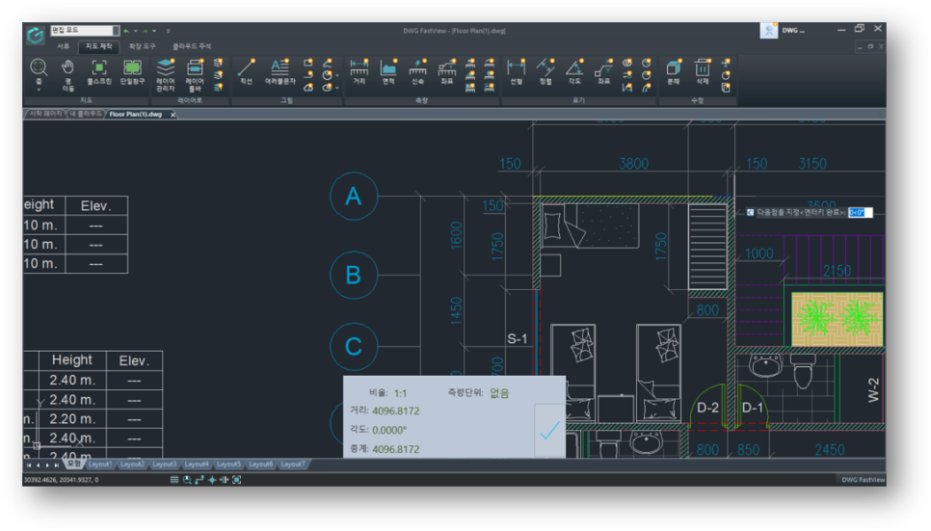Click the single viewport (단일창구) icon
This screenshot has height=531, width=931.
tap(132, 72)
